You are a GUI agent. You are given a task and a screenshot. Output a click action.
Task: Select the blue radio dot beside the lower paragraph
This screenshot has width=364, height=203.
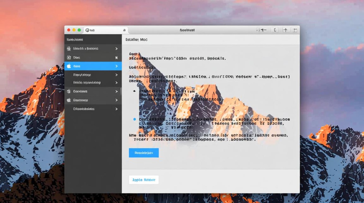(135, 119)
